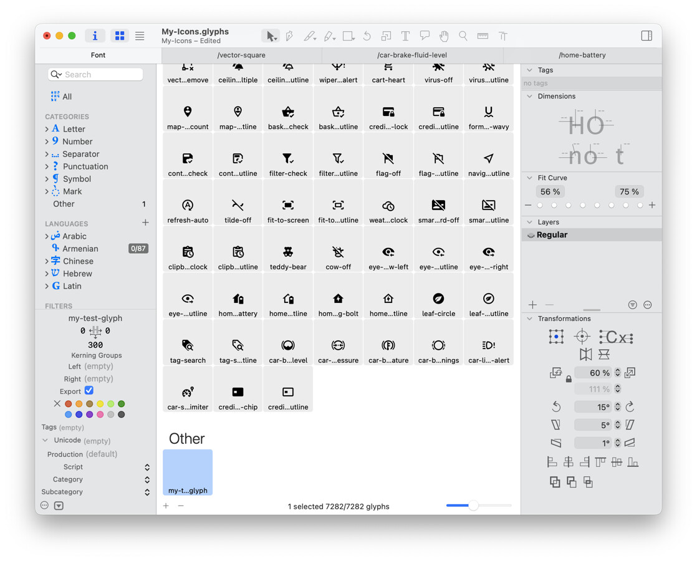Open the Font Info button
This screenshot has width=697, height=561.
(x=95, y=36)
